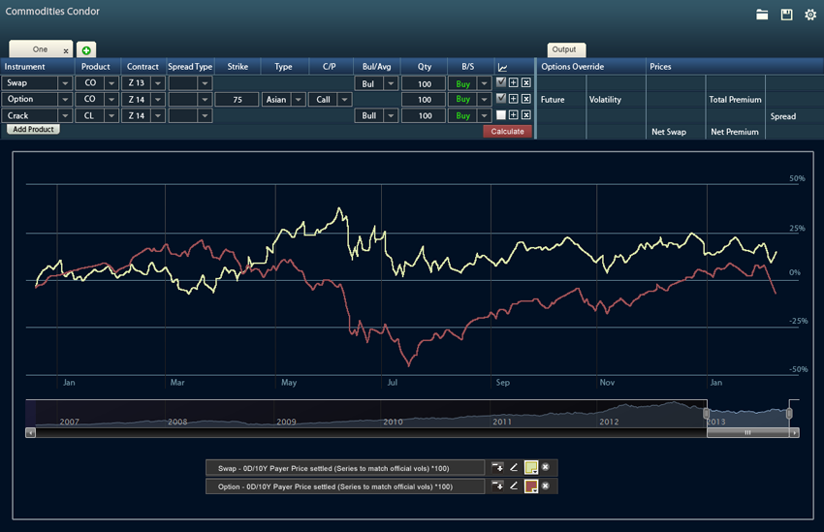Click Instrument column header
Screen dimensions: 824x532
24,67
